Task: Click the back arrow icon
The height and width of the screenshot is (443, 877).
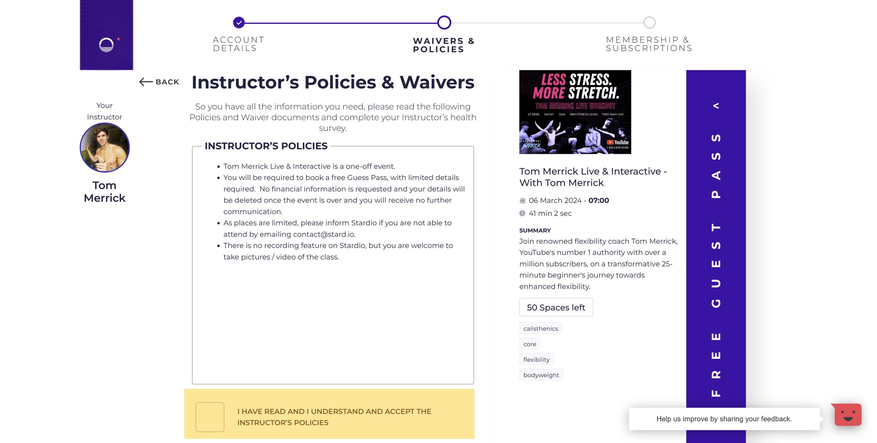Action: pos(146,82)
